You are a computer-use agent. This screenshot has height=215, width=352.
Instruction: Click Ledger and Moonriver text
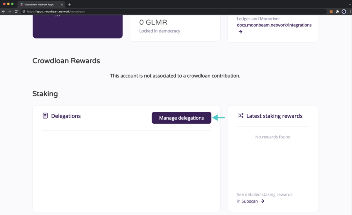tap(258, 19)
